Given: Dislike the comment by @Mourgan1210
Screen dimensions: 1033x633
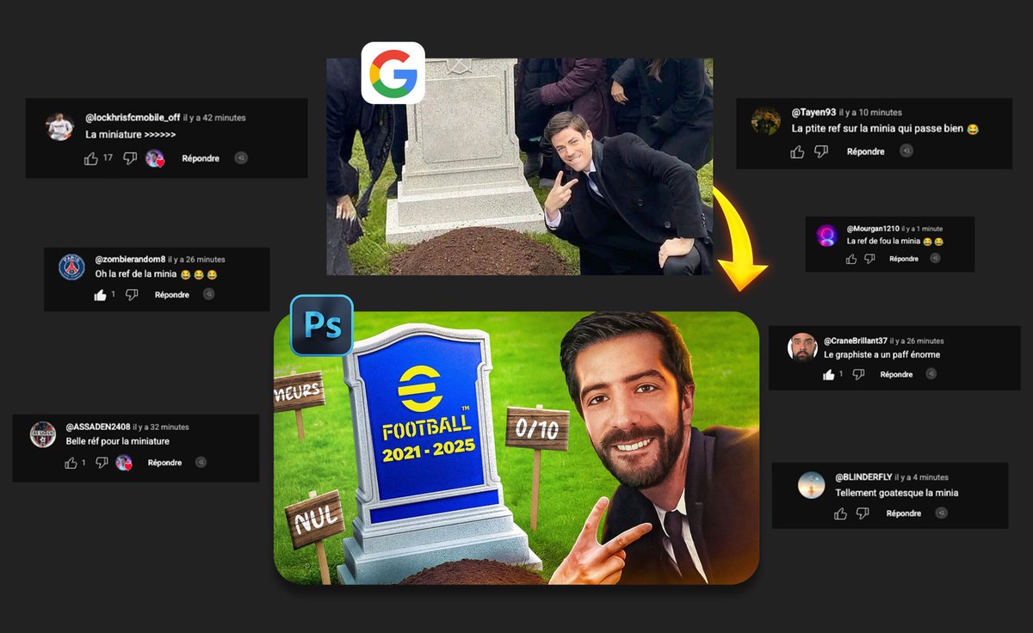Looking at the screenshot, I should (x=869, y=258).
